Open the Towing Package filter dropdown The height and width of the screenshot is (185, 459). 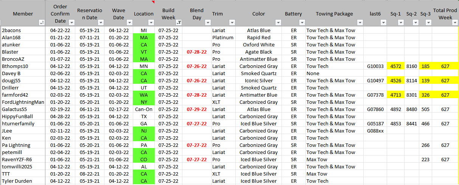pyautogui.click(x=359, y=23)
